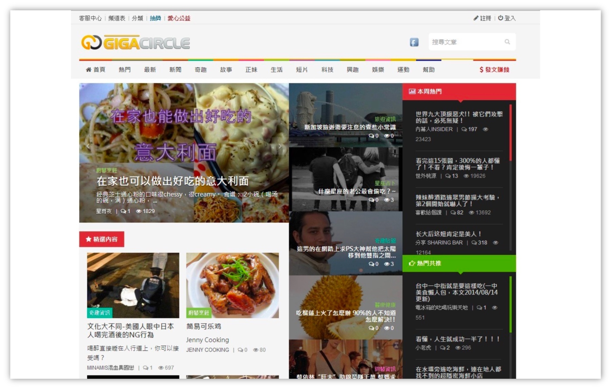This screenshot has height=389, width=611.
Task: Click the 星座占卜 category tag
Action: tap(385, 183)
